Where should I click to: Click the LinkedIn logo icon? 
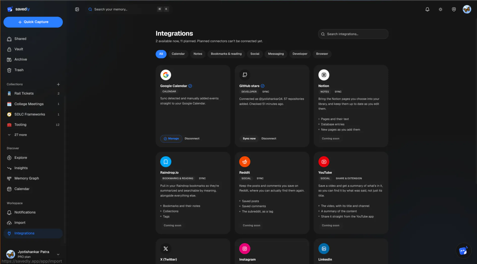(324, 249)
